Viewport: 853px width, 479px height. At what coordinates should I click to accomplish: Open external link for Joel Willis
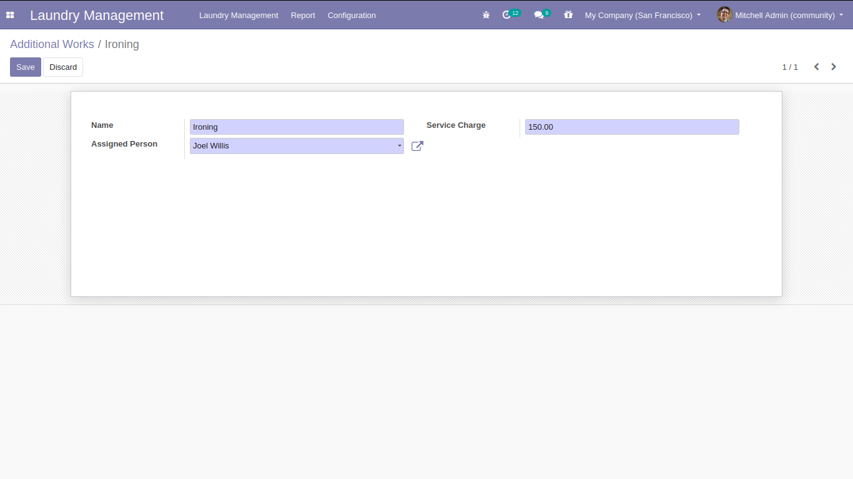pos(417,146)
